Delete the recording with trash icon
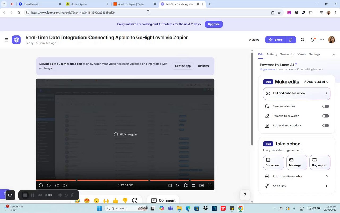Screen dimensions: 340x213 73,195
